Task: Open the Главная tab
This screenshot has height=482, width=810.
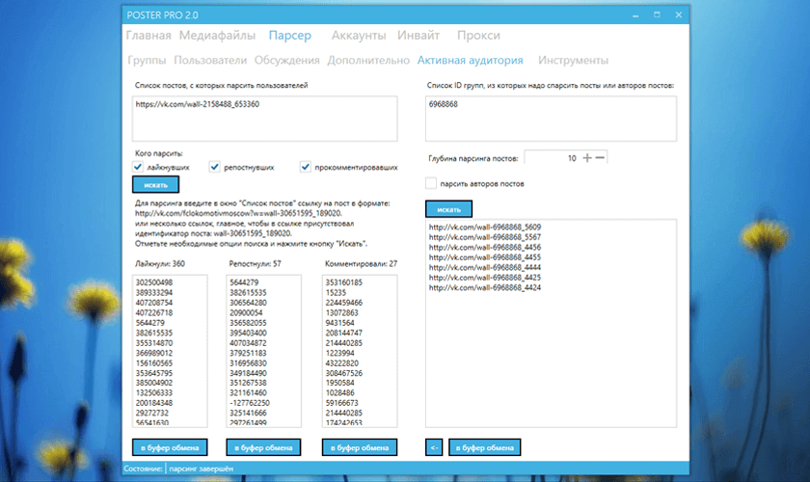Action: point(148,35)
